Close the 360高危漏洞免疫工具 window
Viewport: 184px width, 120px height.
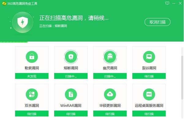(180, 3)
